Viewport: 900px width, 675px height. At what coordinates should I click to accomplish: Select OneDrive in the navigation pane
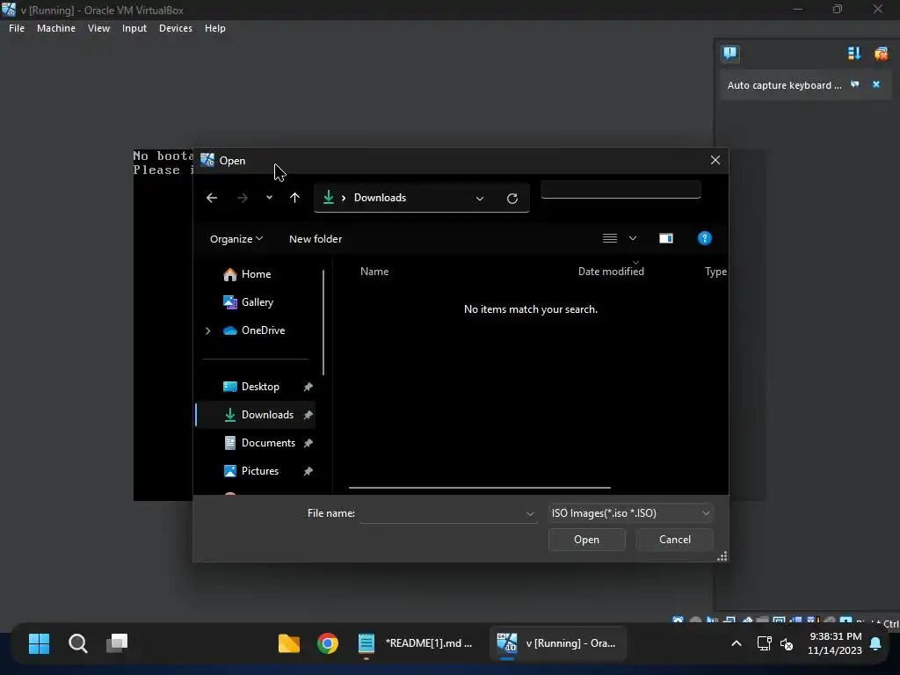(x=262, y=330)
